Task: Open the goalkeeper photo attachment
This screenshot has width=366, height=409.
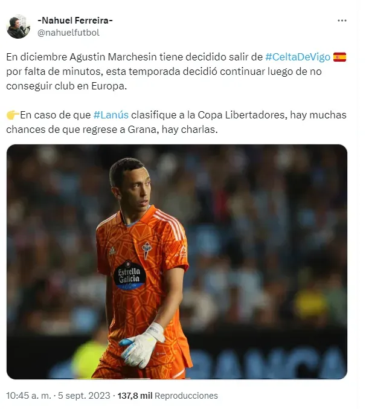Action: (x=177, y=262)
